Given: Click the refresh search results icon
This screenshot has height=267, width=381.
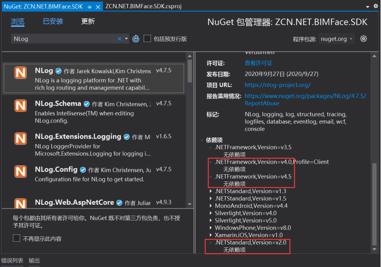Looking at the screenshot, I should click(x=135, y=39).
